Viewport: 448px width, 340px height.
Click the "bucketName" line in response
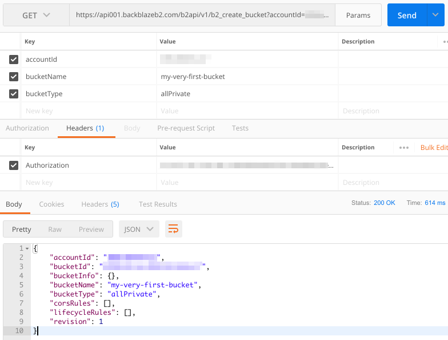[126, 285]
